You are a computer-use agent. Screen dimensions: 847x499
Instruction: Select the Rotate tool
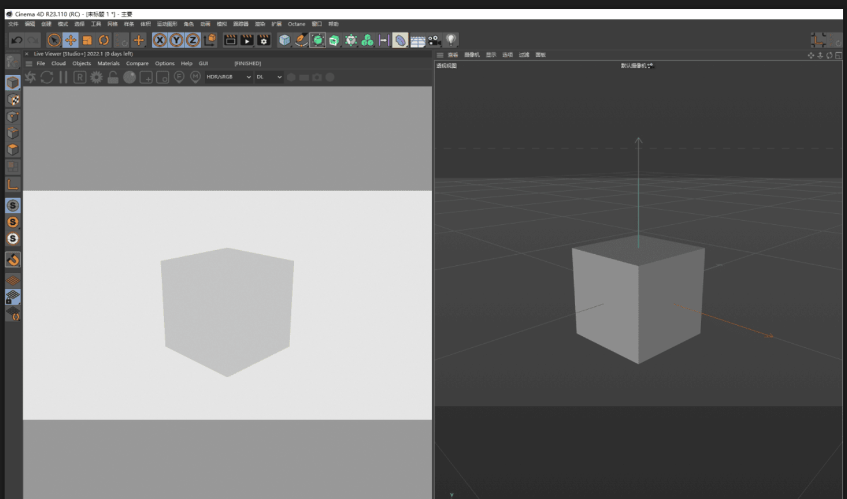104,40
